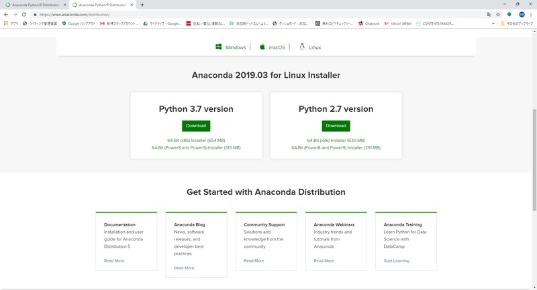Open Python 3.7 Power8 and Power9 Installer link
537x290 pixels.
click(x=196, y=148)
